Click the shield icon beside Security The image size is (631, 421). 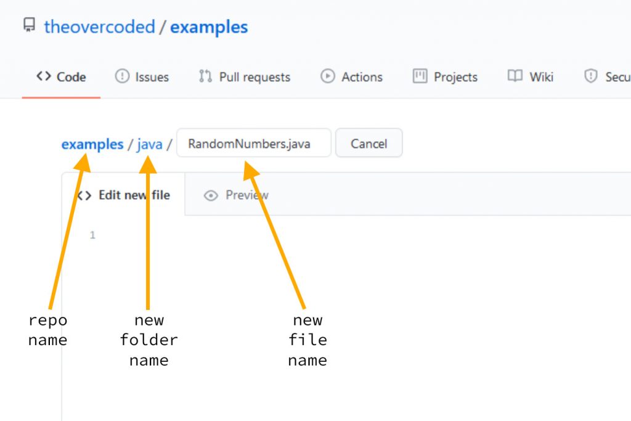pos(590,76)
